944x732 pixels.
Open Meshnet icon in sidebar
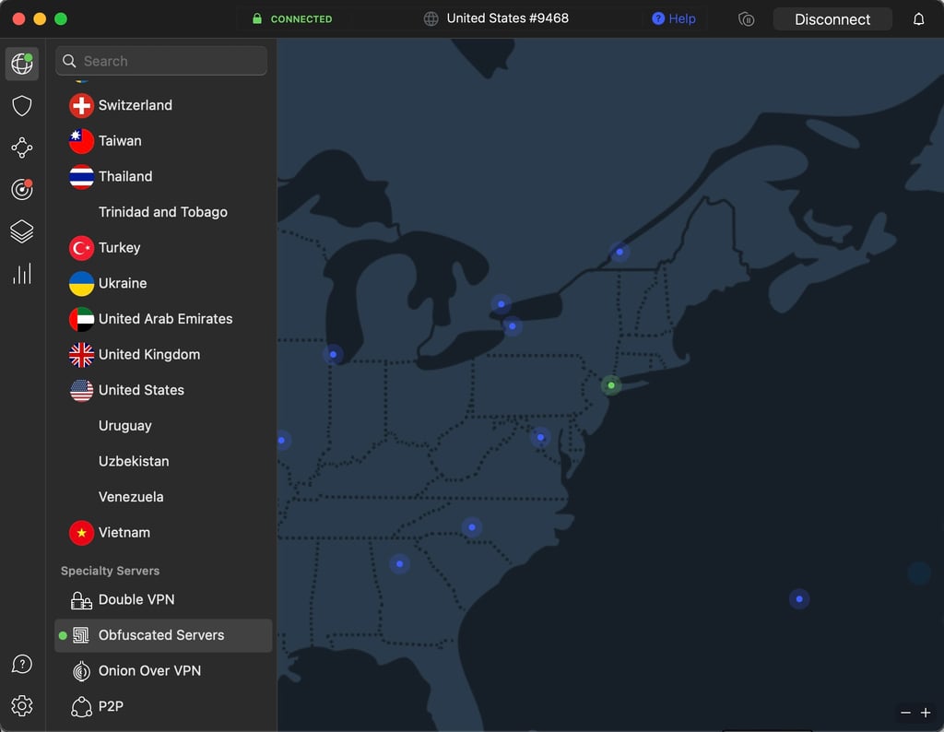click(x=22, y=148)
